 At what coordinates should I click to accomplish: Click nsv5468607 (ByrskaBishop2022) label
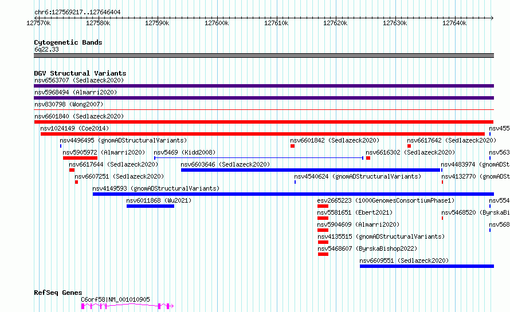click(x=367, y=248)
